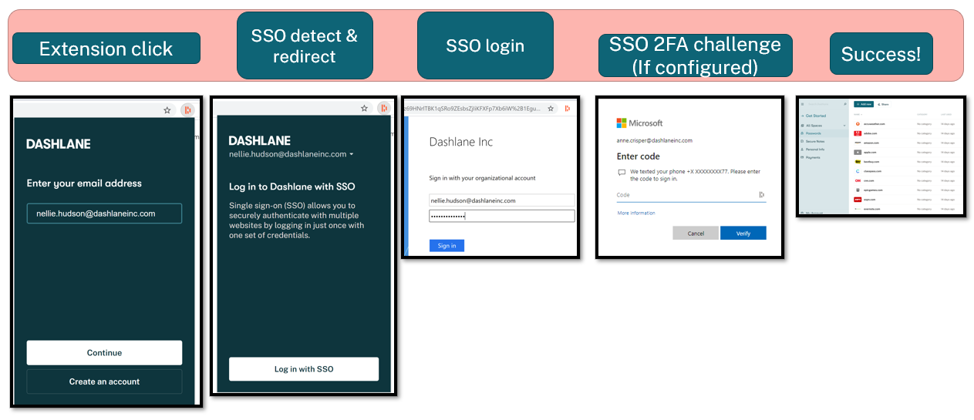Choose Create an account in Dashlane popup

[x=104, y=381]
